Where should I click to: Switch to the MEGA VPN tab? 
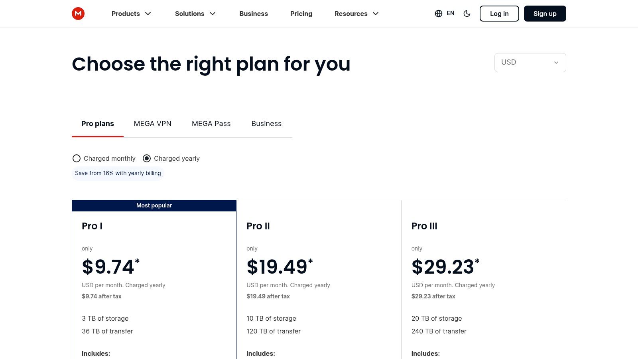pos(153,124)
